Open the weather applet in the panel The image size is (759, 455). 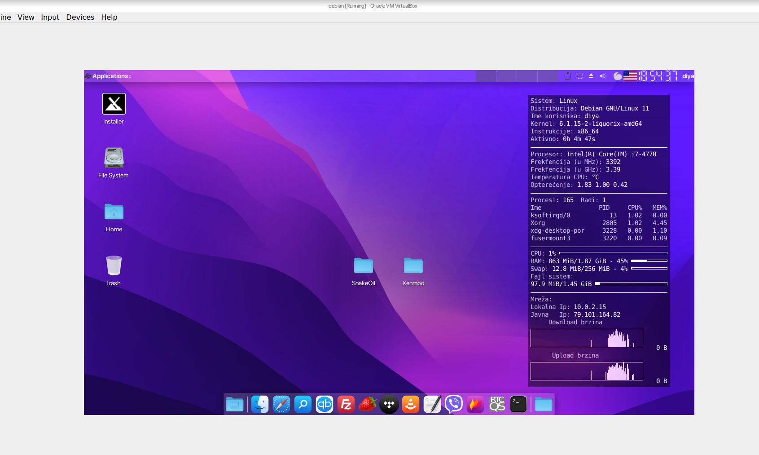pos(618,76)
